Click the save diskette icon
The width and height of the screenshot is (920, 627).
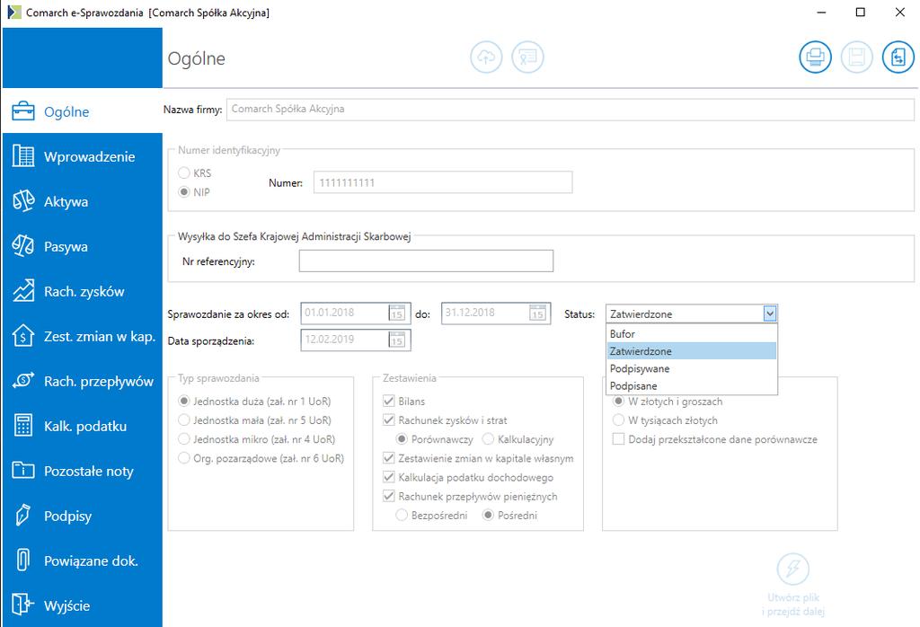(856, 57)
